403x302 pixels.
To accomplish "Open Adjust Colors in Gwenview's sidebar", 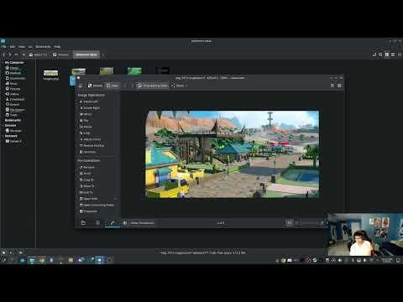I will coord(90,139).
